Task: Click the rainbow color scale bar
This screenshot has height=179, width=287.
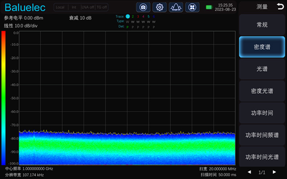Action: 4,97
